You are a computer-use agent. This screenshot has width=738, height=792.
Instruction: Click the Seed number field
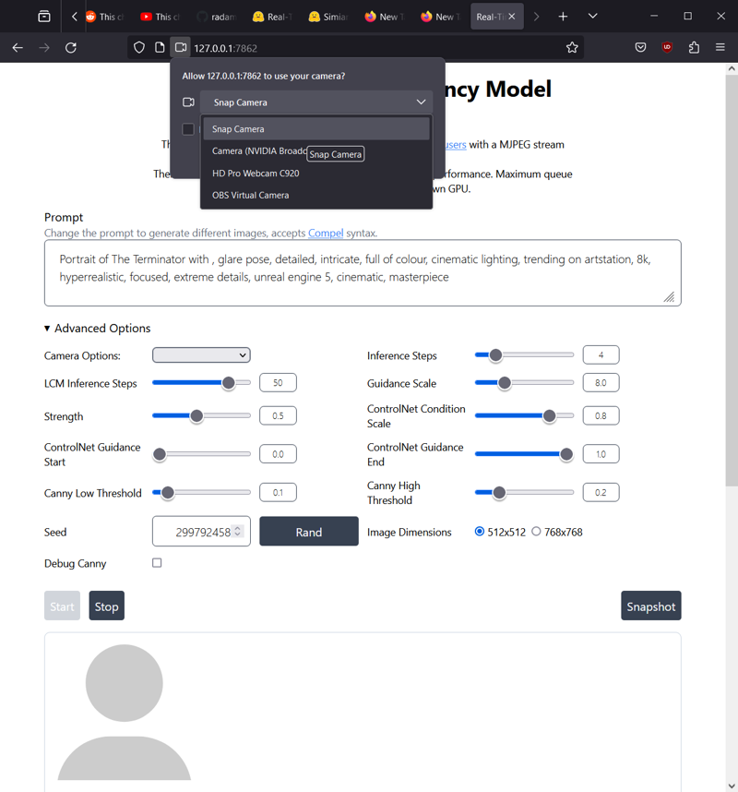pyautogui.click(x=201, y=532)
